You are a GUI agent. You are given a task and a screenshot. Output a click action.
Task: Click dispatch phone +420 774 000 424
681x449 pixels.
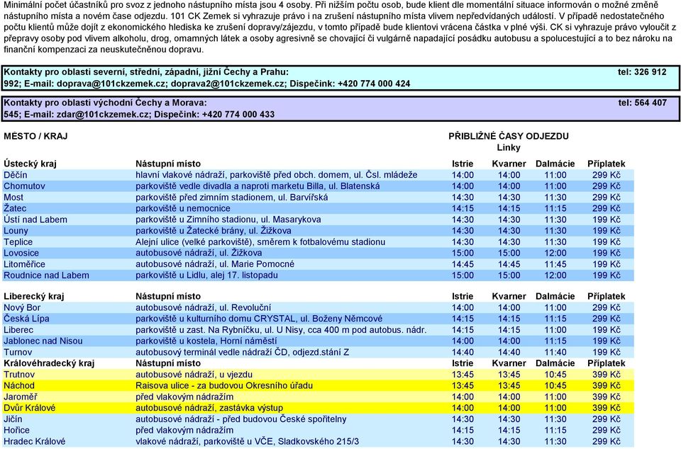[374, 84]
